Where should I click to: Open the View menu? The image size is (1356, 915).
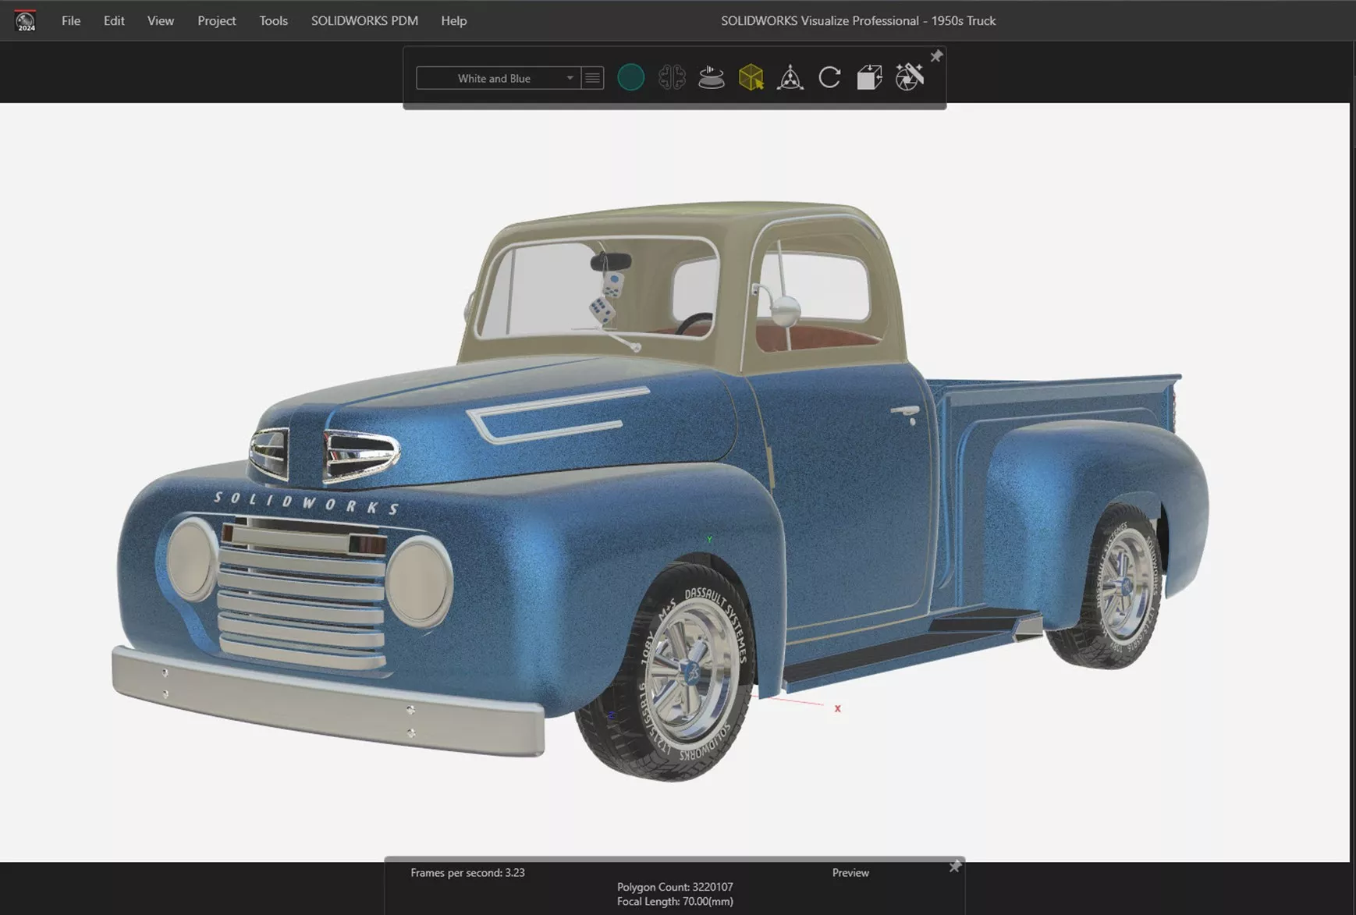pos(161,21)
